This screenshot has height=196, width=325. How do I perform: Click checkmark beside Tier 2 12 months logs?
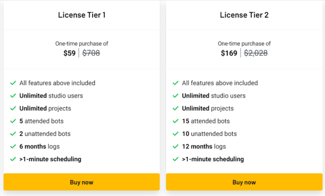click(x=176, y=146)
